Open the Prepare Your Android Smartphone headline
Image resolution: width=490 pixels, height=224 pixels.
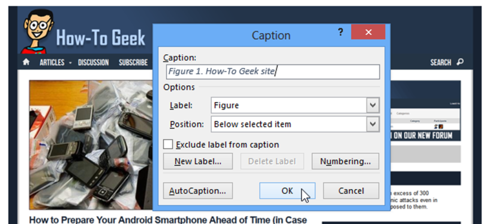(167, 220)
